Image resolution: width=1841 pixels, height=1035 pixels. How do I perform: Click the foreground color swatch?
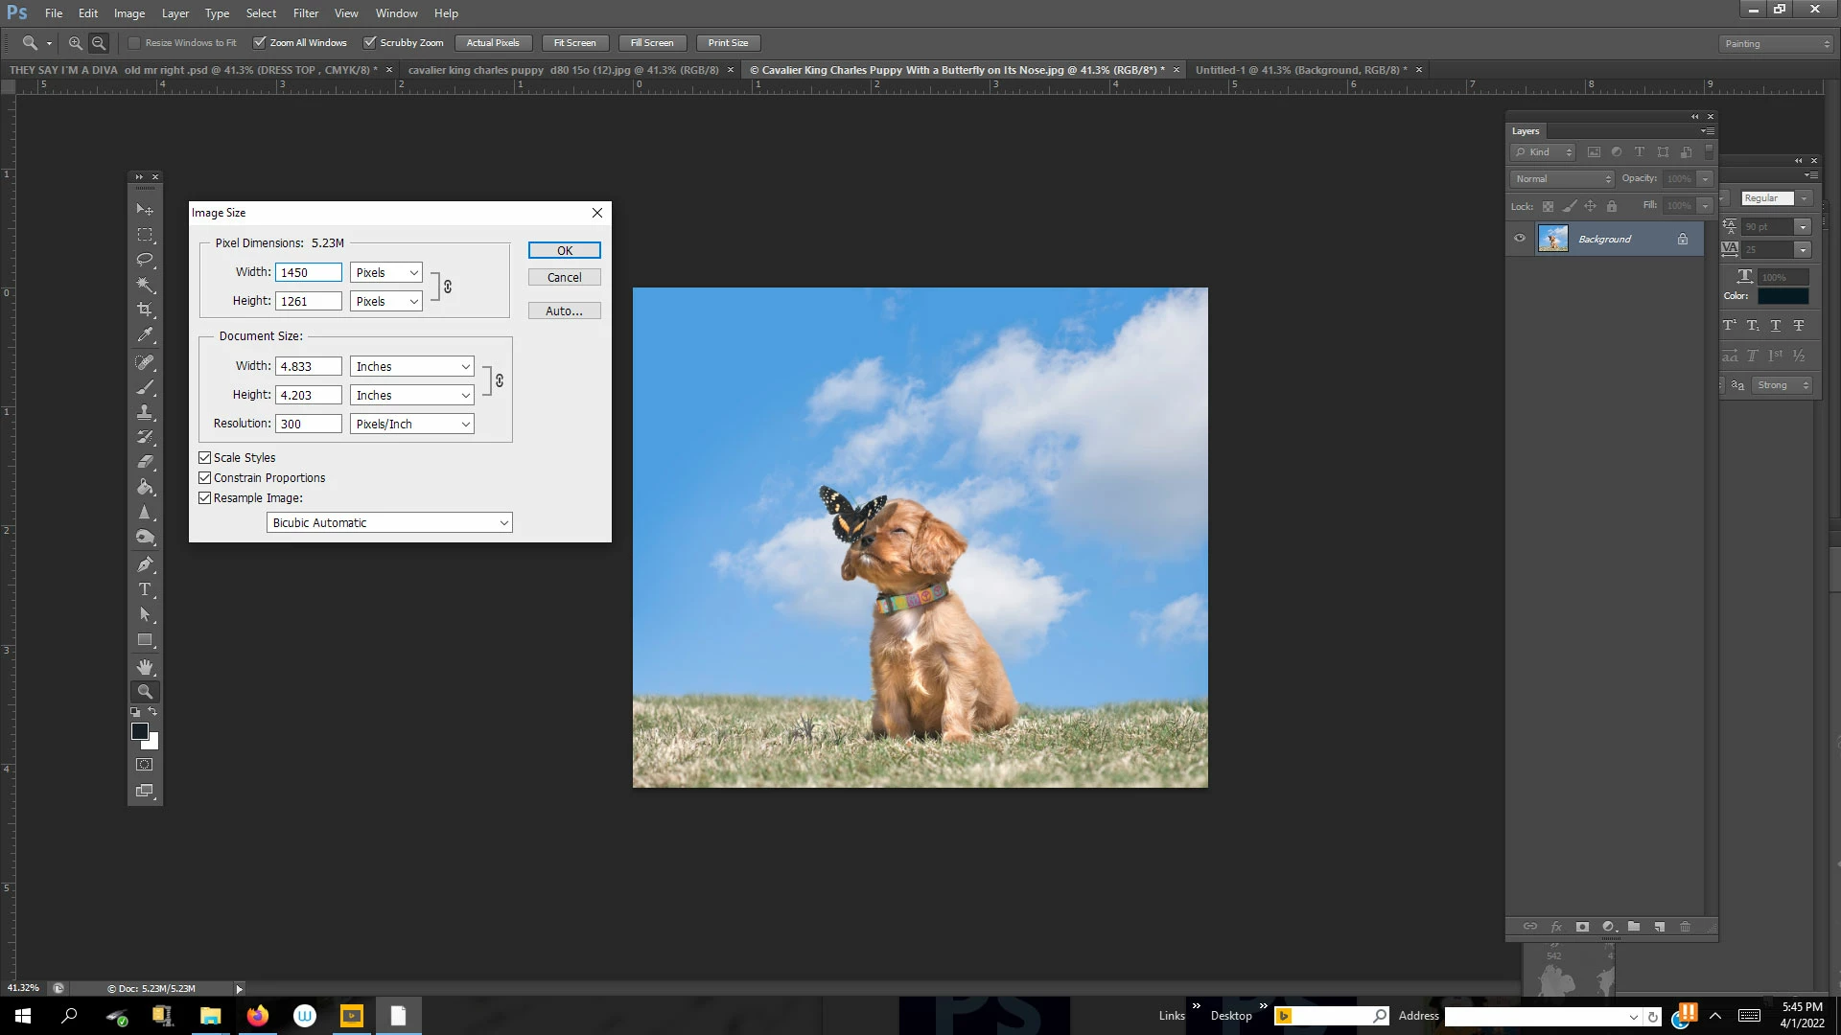[140, 731]
